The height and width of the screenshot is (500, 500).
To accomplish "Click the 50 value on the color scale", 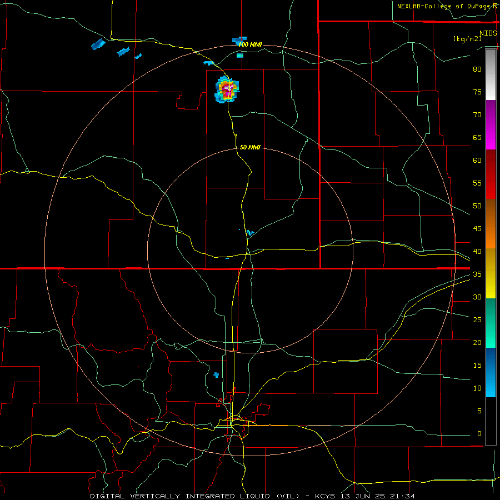I will [477, 206].
